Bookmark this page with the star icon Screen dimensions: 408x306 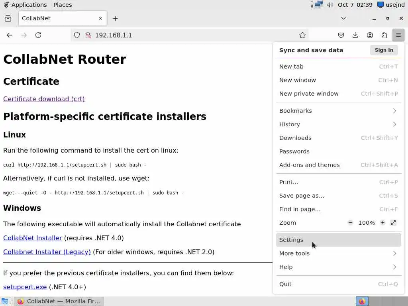click(302, 35)
